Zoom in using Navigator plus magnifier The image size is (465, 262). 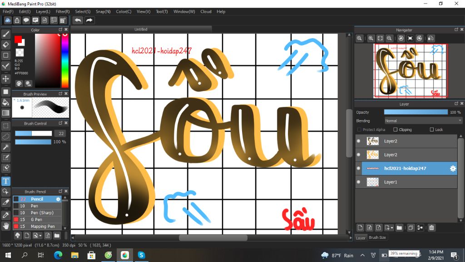pos(371,38)
